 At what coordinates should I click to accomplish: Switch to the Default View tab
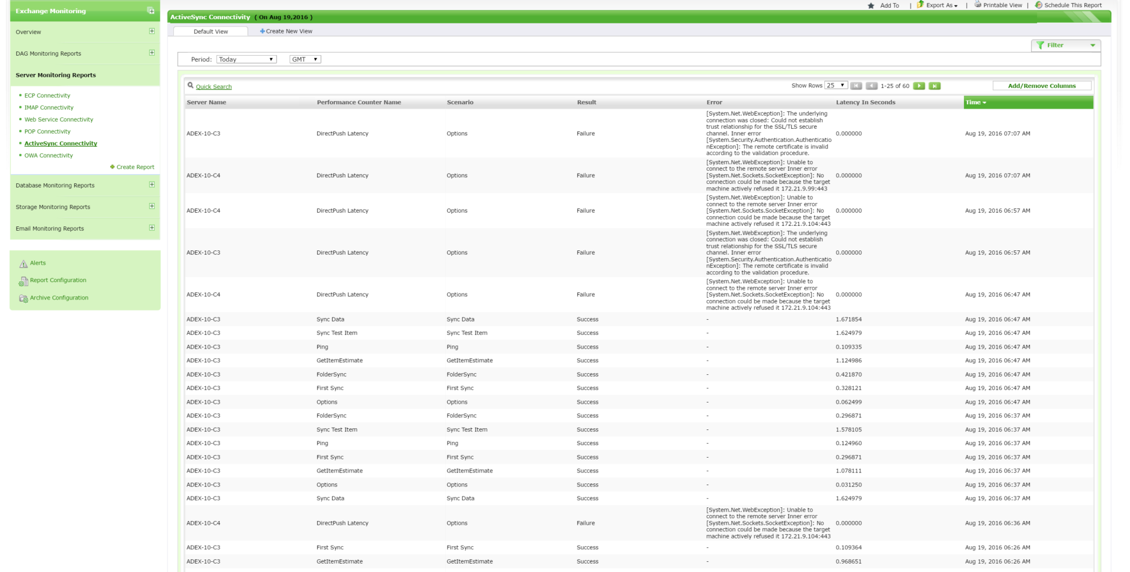(x=213, y=31)
